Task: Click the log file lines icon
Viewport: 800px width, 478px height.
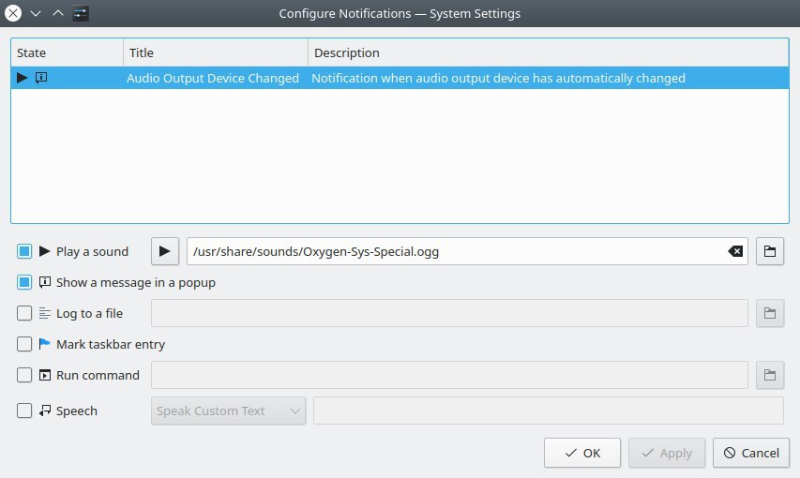Action: 45,313
